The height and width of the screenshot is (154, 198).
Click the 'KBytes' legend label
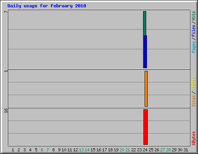tap(194, 138)
